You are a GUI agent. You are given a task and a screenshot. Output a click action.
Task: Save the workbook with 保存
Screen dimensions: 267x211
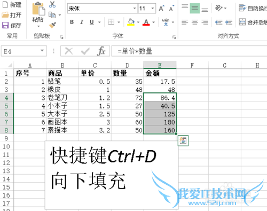point(11,26)
